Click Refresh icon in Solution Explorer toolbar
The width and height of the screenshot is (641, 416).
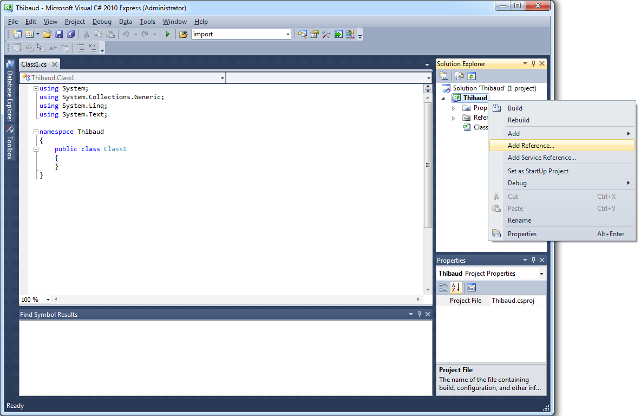471,76
